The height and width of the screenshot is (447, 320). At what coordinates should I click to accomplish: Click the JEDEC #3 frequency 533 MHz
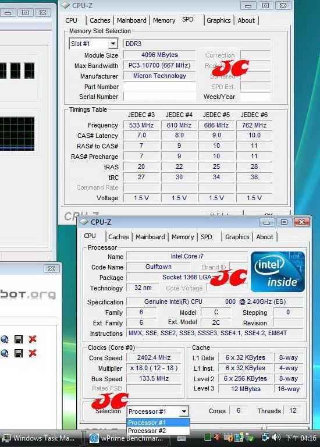pyautogui.click(x=141, y=125)
